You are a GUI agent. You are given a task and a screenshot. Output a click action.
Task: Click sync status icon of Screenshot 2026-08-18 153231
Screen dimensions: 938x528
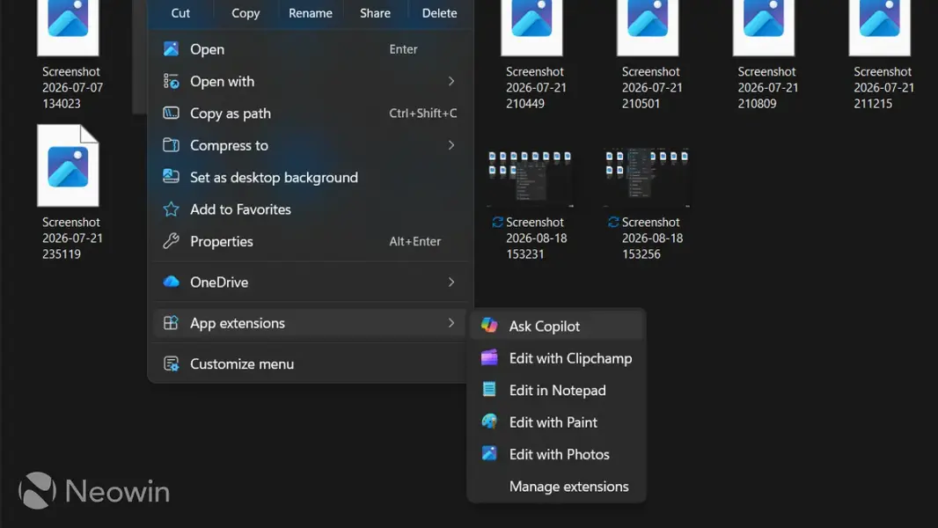[x=498, y=222]
